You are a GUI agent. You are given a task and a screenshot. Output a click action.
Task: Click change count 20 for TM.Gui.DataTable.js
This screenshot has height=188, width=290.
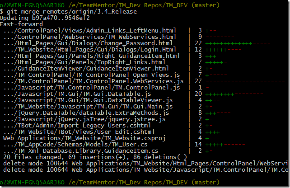click(x=198, y=94)
